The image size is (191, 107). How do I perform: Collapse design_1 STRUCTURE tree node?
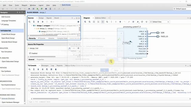(38, 32)
